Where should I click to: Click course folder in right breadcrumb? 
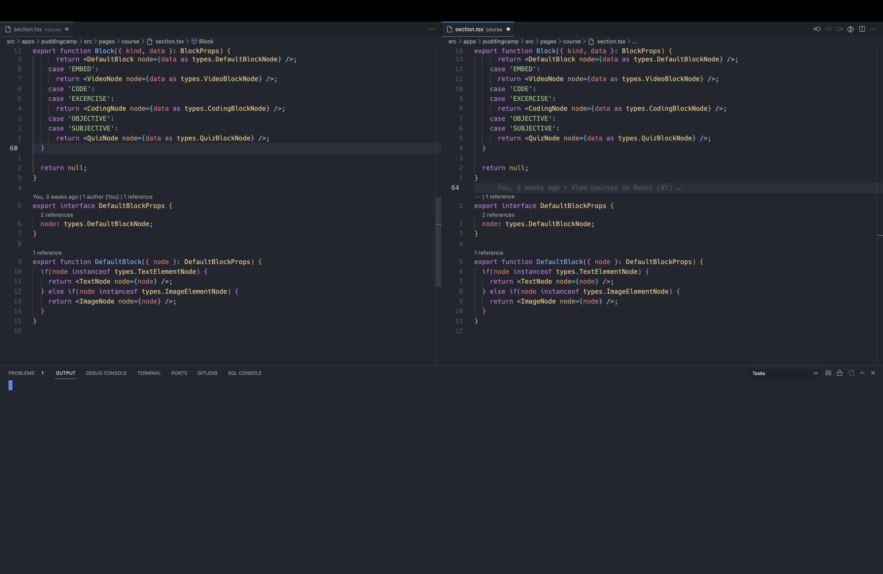572,41
